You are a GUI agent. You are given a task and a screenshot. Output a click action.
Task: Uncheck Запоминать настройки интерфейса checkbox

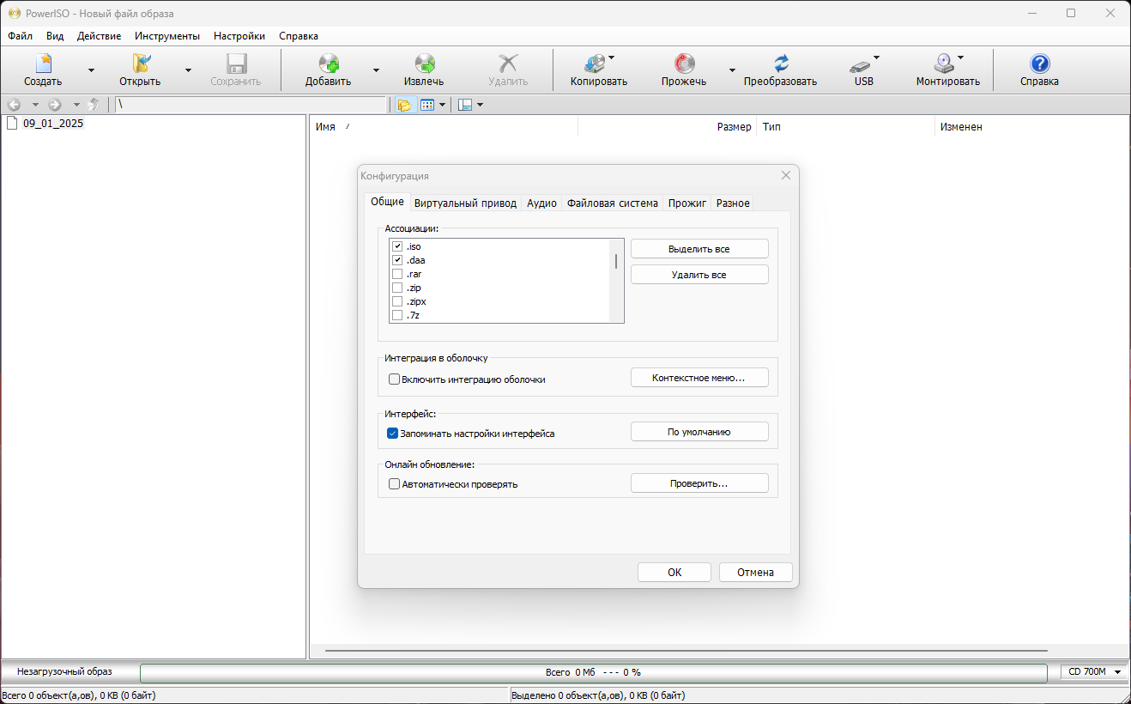393,434
